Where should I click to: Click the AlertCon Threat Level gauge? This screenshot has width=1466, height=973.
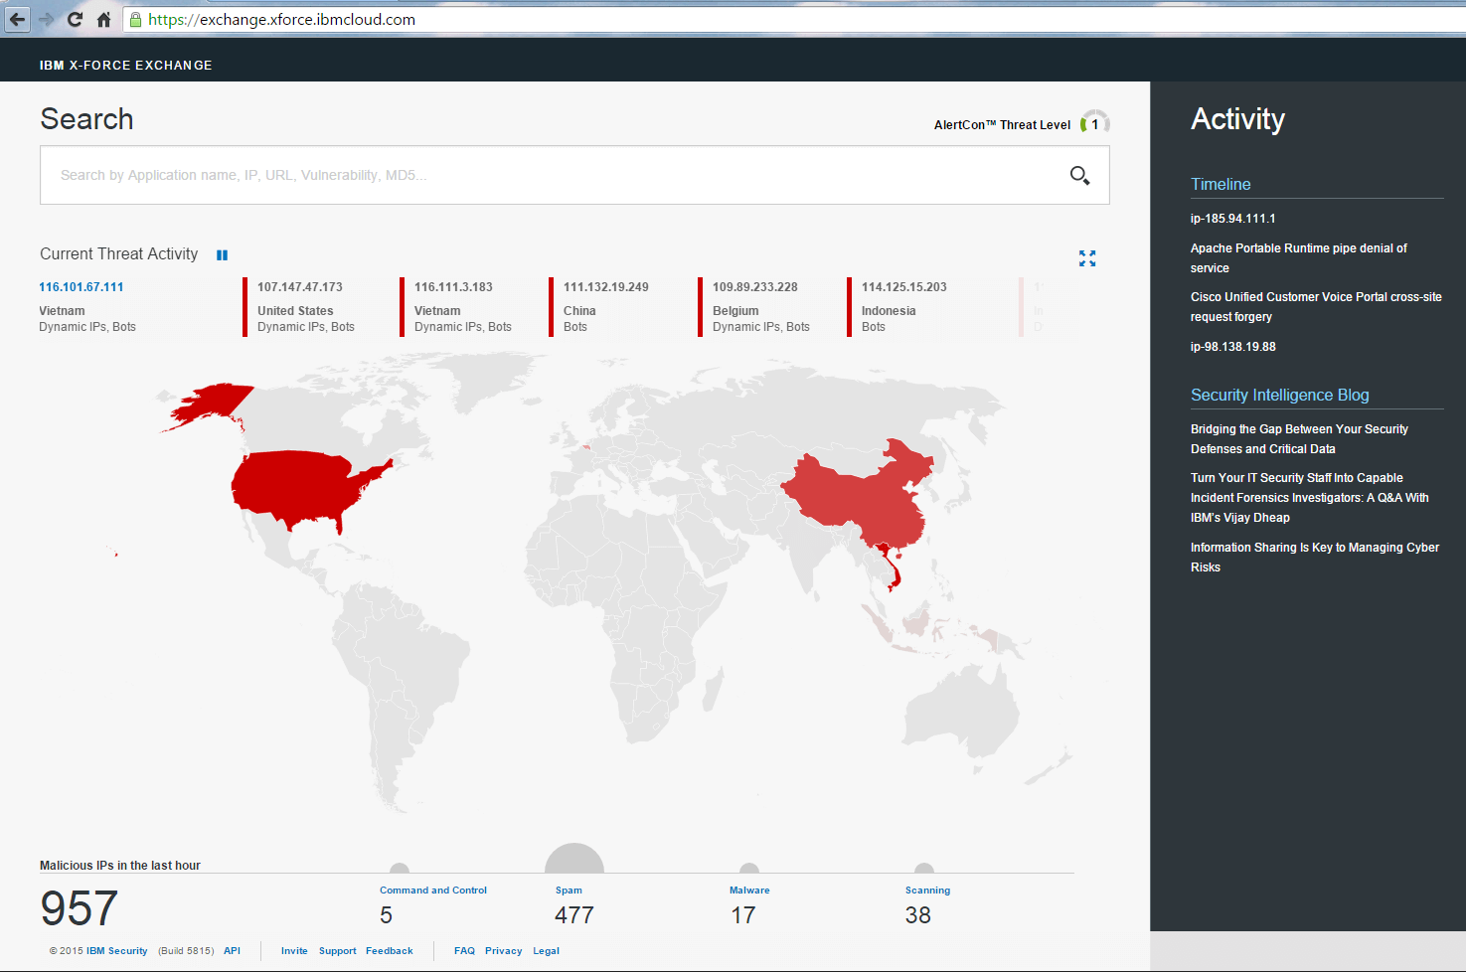[x=1094, y=121]
